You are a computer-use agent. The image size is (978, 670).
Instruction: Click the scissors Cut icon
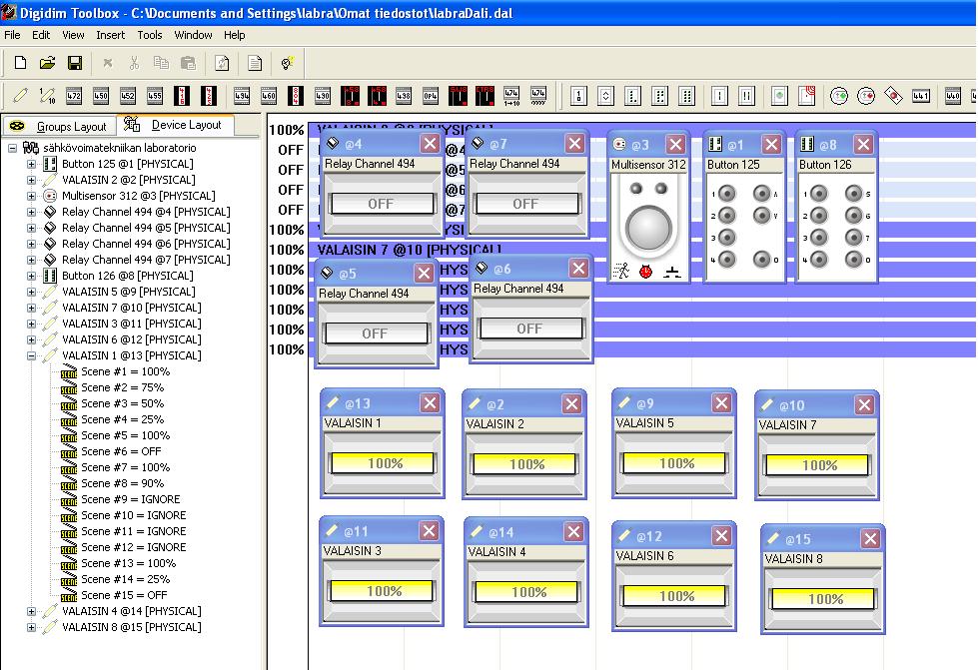tap(134, 62)
